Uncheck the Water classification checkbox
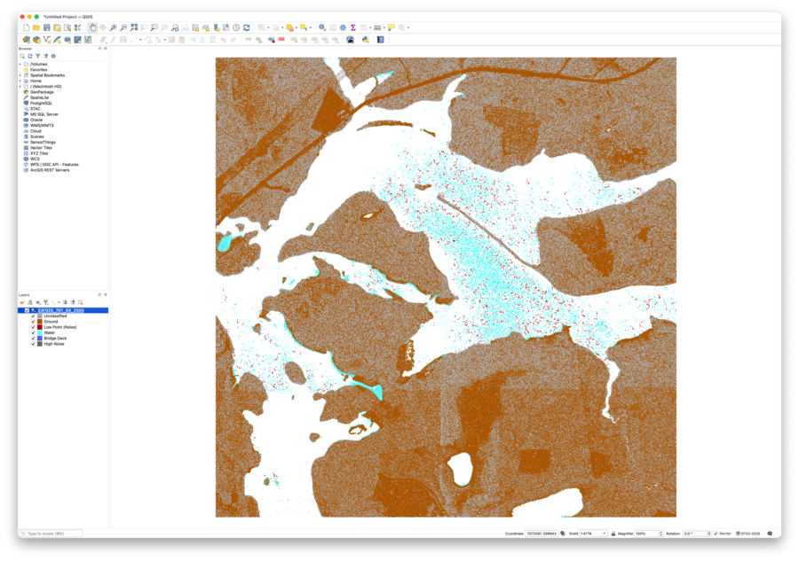 (33, 332)
